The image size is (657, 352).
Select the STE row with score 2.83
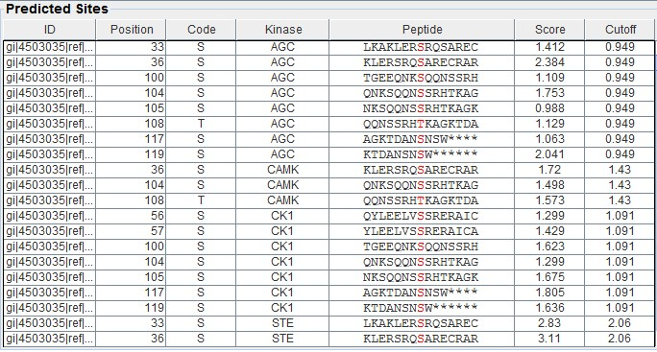coord(328,323)
